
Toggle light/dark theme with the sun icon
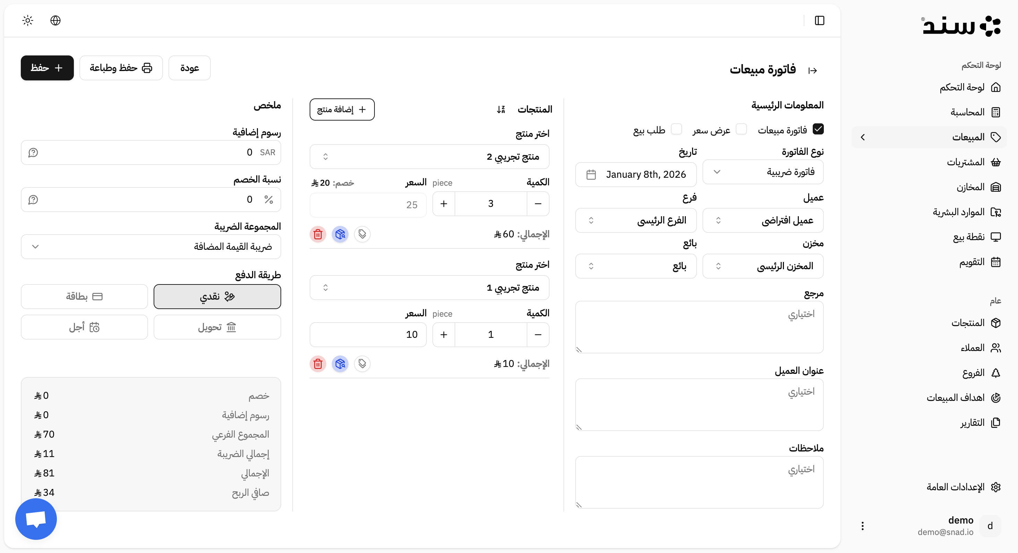(x=27, y=20)
